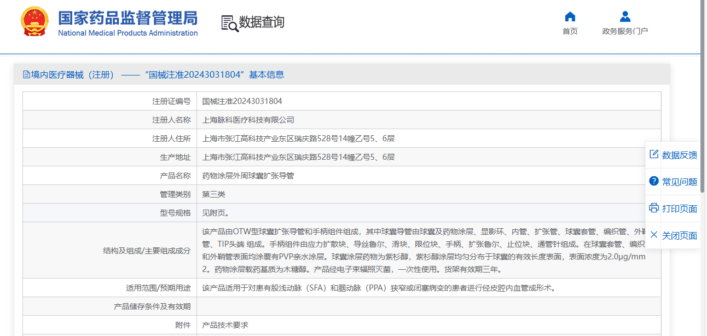Click the national emblem logo
Screen dimensions: 707x336
point(34,22)
